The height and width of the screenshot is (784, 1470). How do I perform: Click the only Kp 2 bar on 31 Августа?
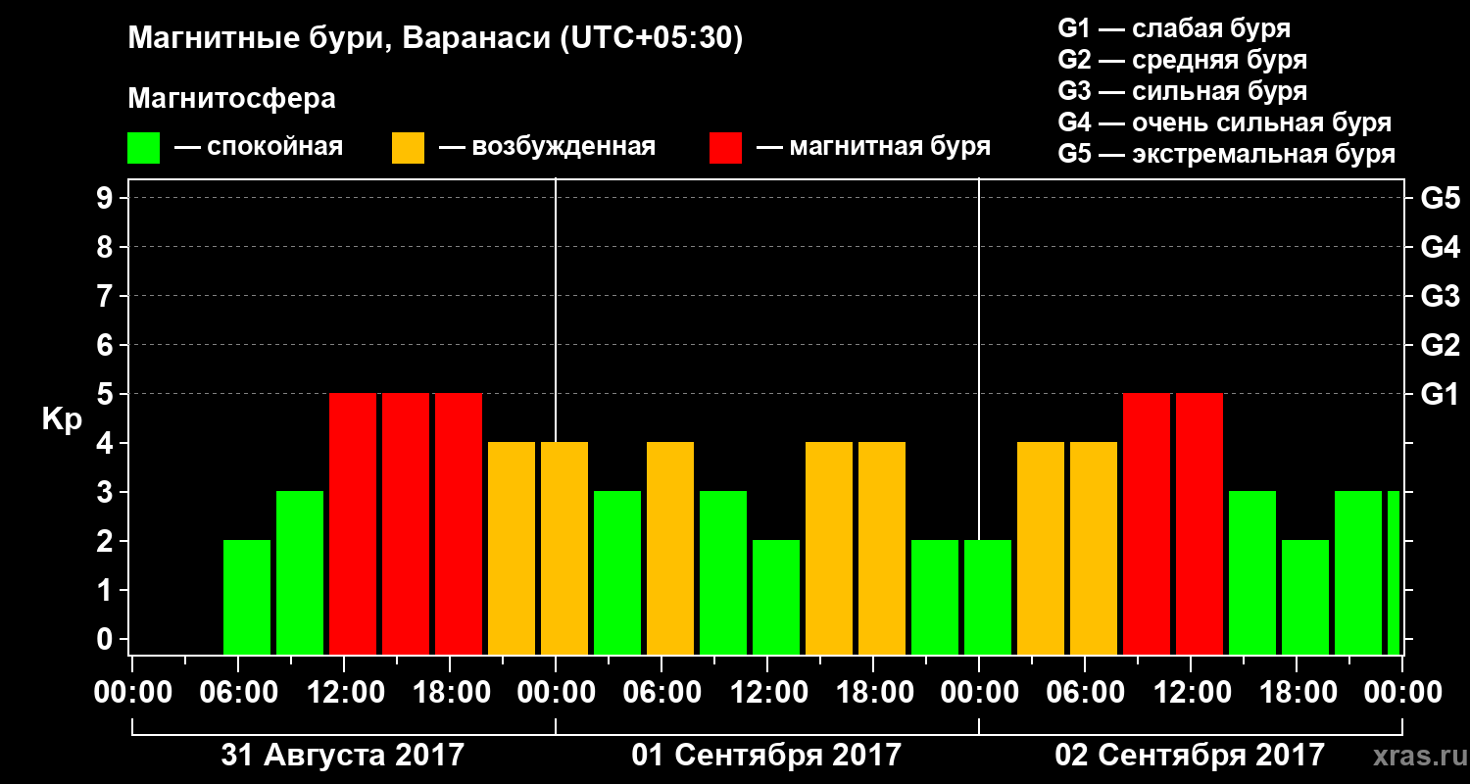pyautogui.click(x=247, y=597)
